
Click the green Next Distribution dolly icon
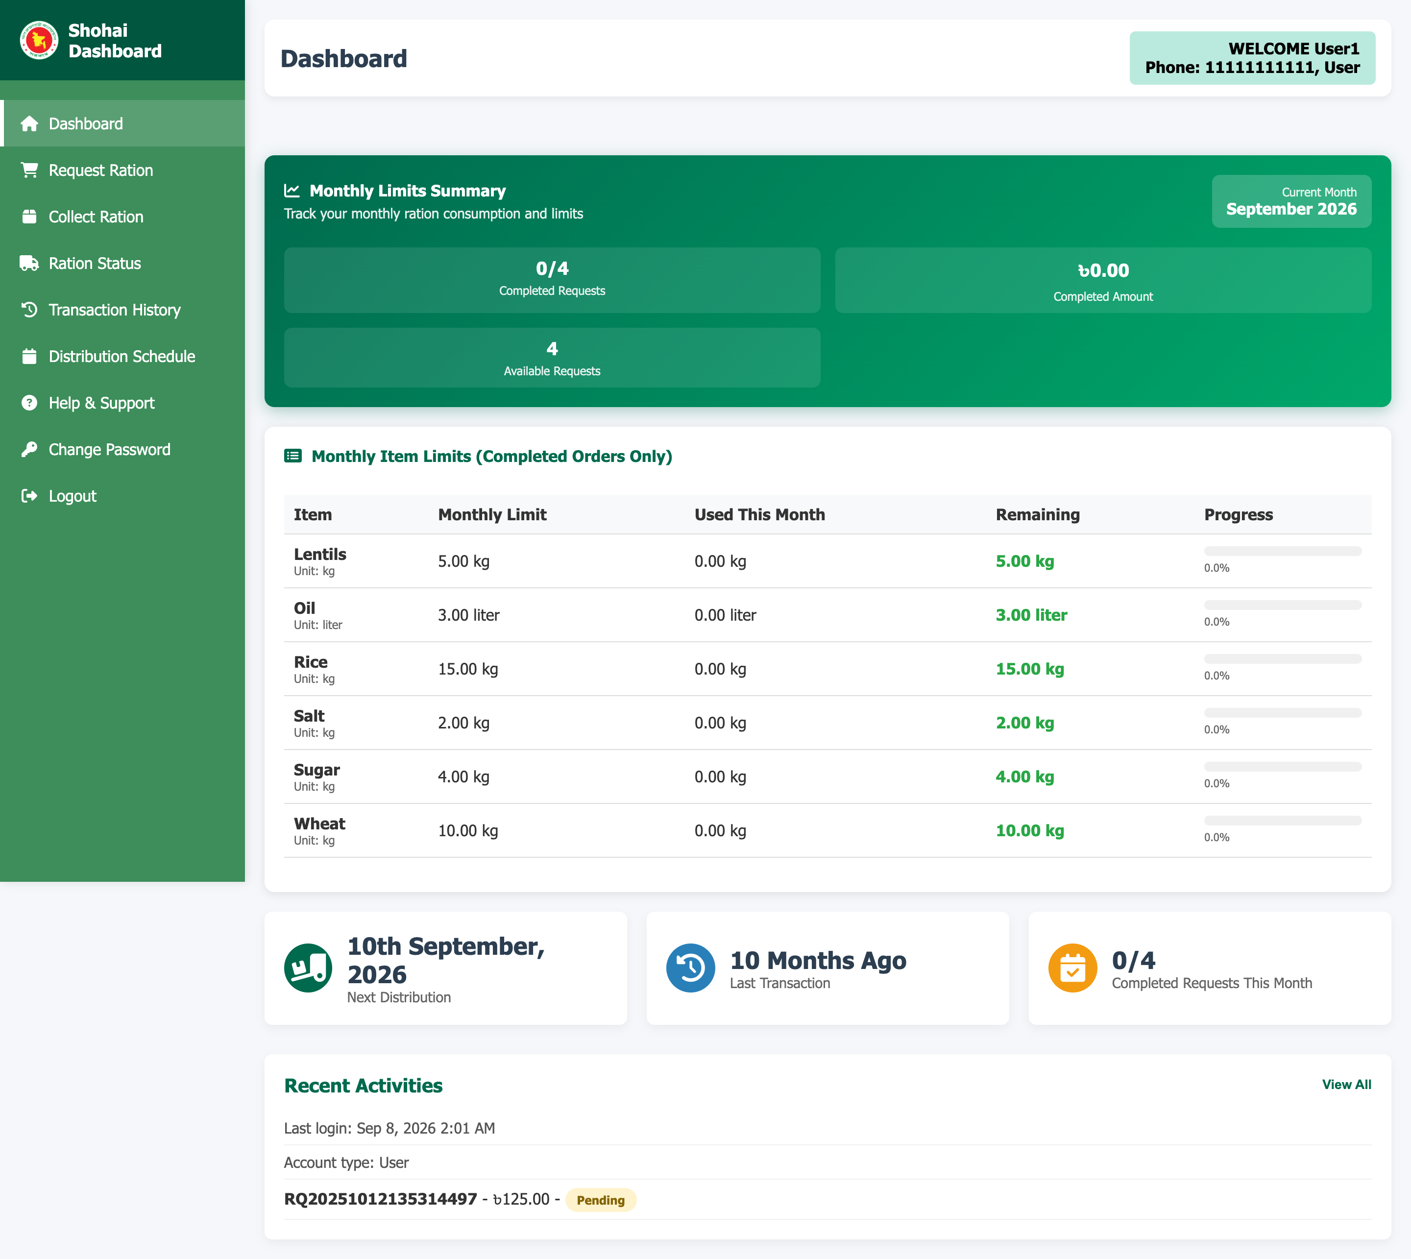tap(309, 968)
